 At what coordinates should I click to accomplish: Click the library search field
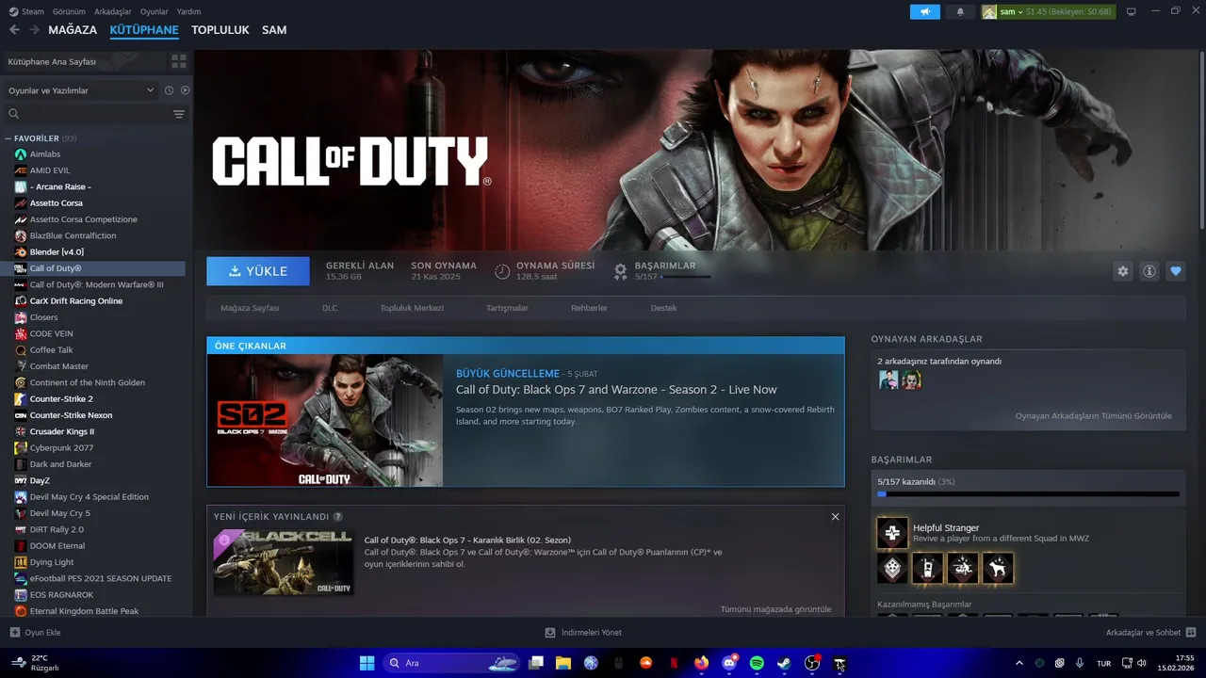coord(94,114)
